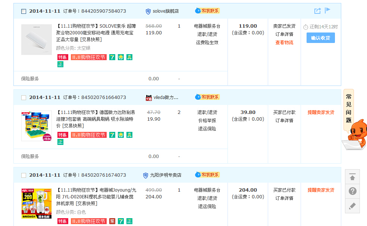Click 价格举报 for the vileda item
The image size is (367, 226).
pos(207,121)
